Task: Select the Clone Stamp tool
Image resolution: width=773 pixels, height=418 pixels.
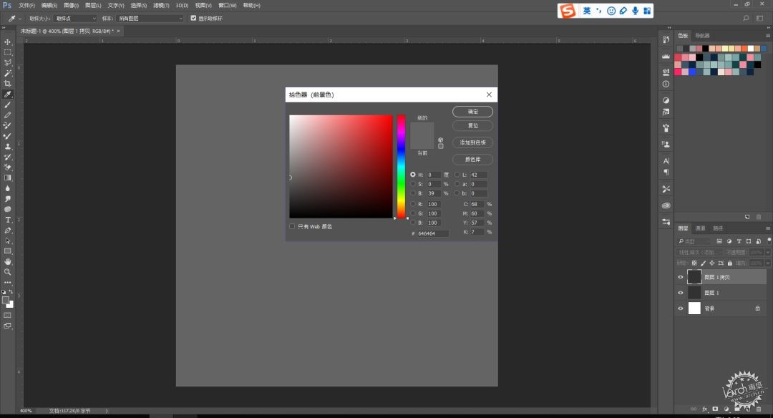Action: [7, 147]
